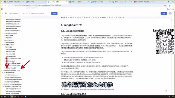The width and height of the screenshot is (175, 98).
Task: Collapse the '7 Guardrails' outline section
Action: coord(2,40)
